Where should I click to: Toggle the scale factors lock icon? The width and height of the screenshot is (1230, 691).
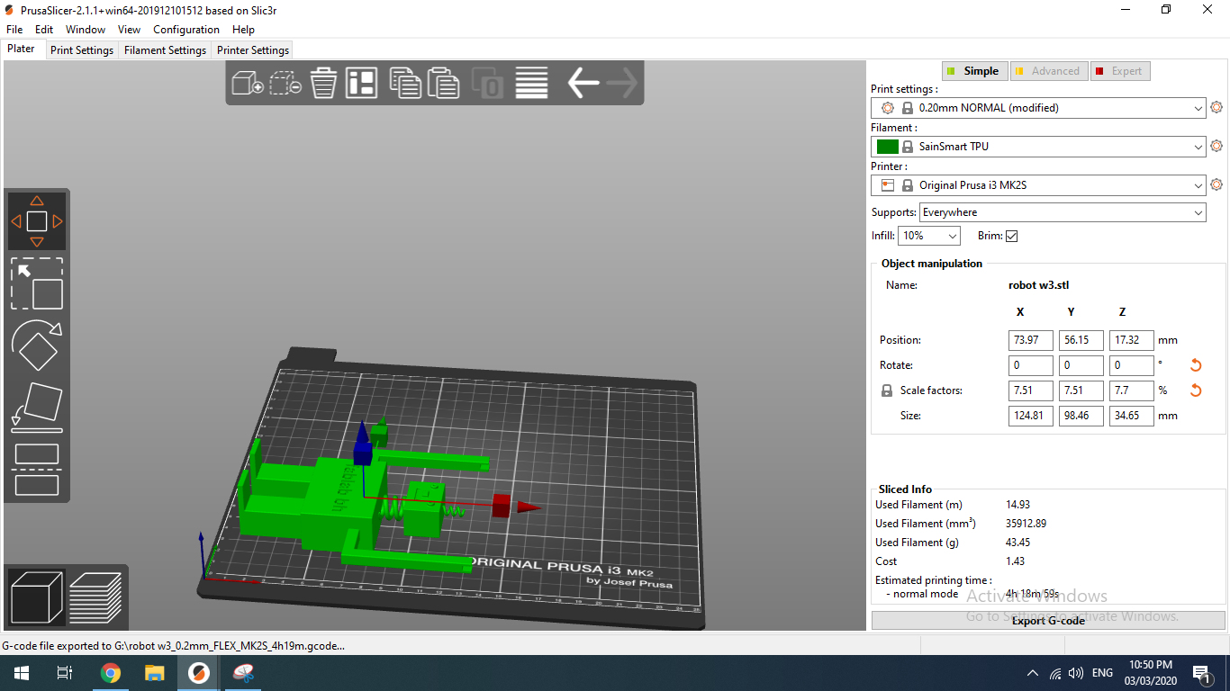point(887,391)
